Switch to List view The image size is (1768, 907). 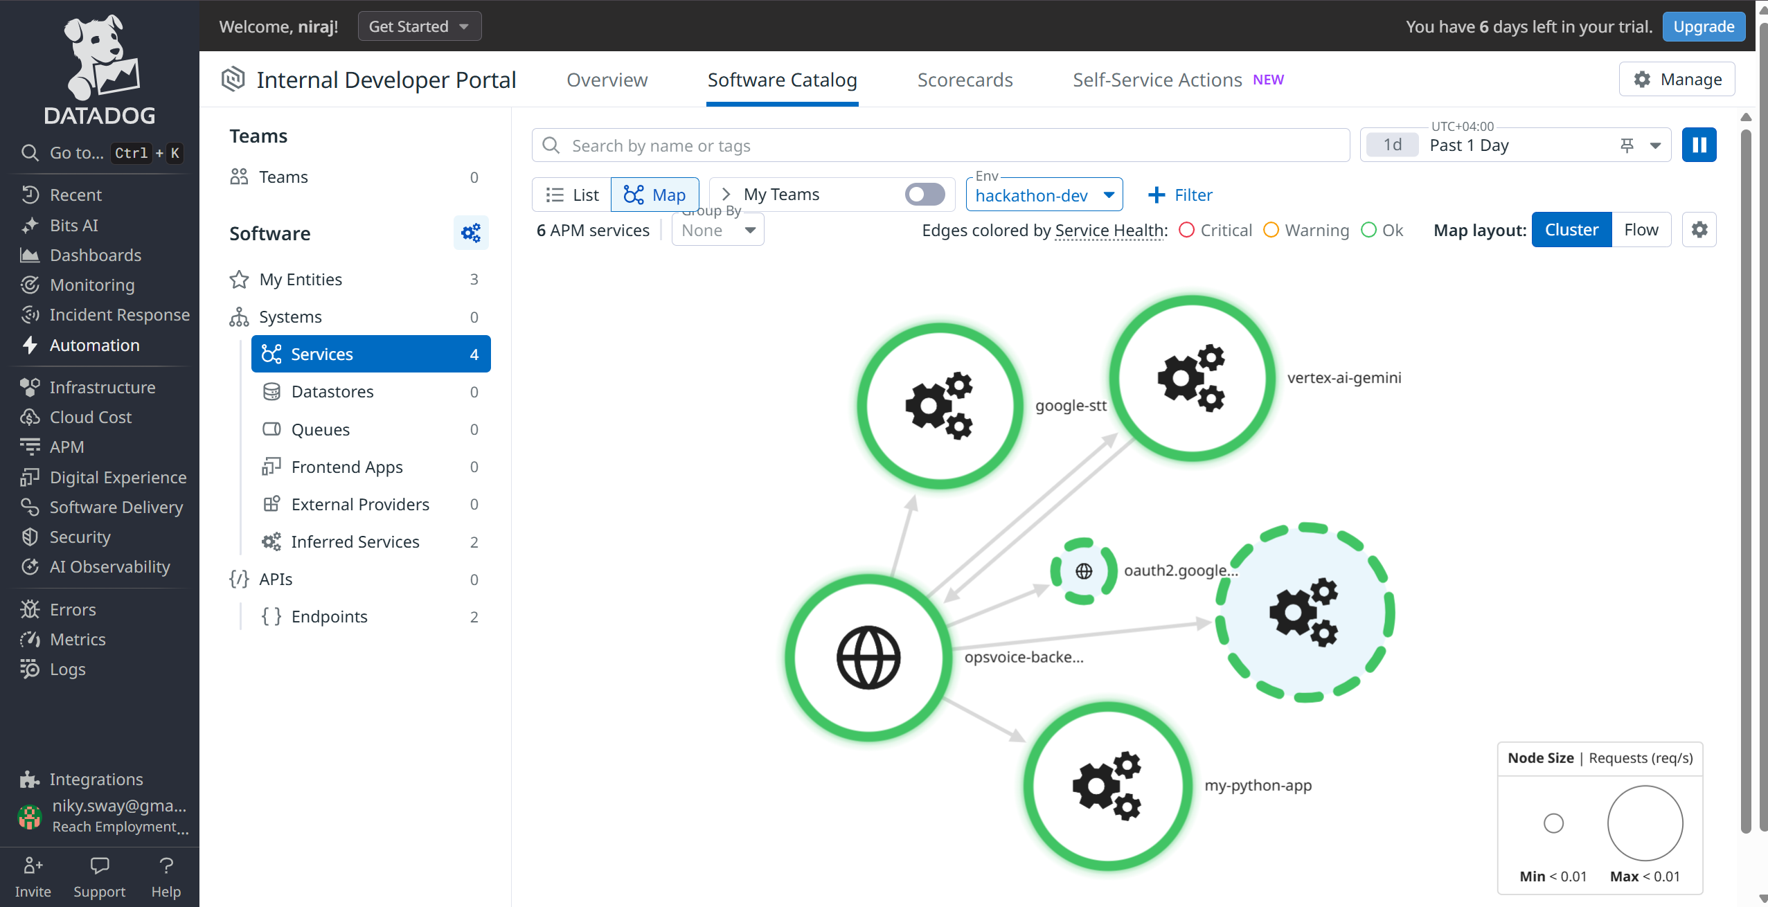[572, 195]
